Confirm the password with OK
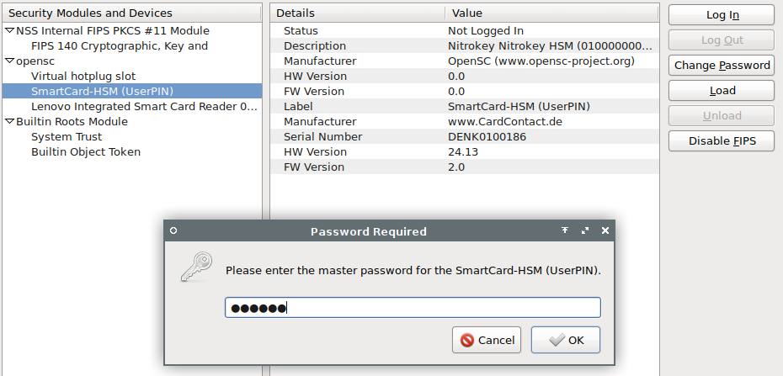Screen dimensions: 783x376 [566, 340]
